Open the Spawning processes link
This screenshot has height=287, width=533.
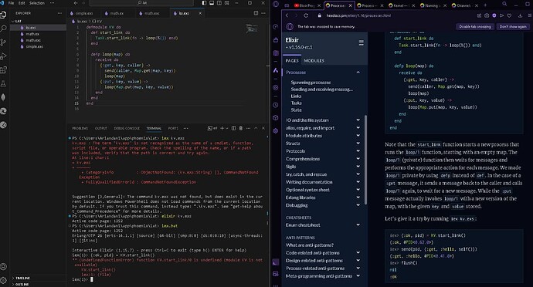[311, 83]
